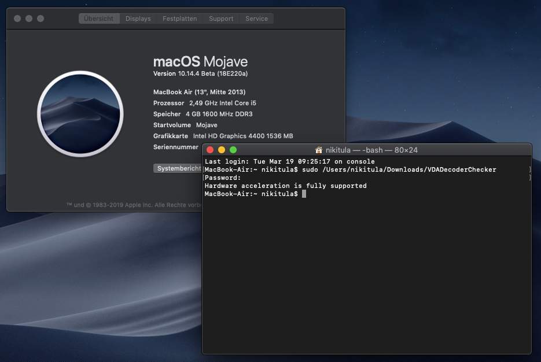Screen dimensions: 541x362
Task: Close the Terminal window with red button
Action: click(x=210, y=150)
